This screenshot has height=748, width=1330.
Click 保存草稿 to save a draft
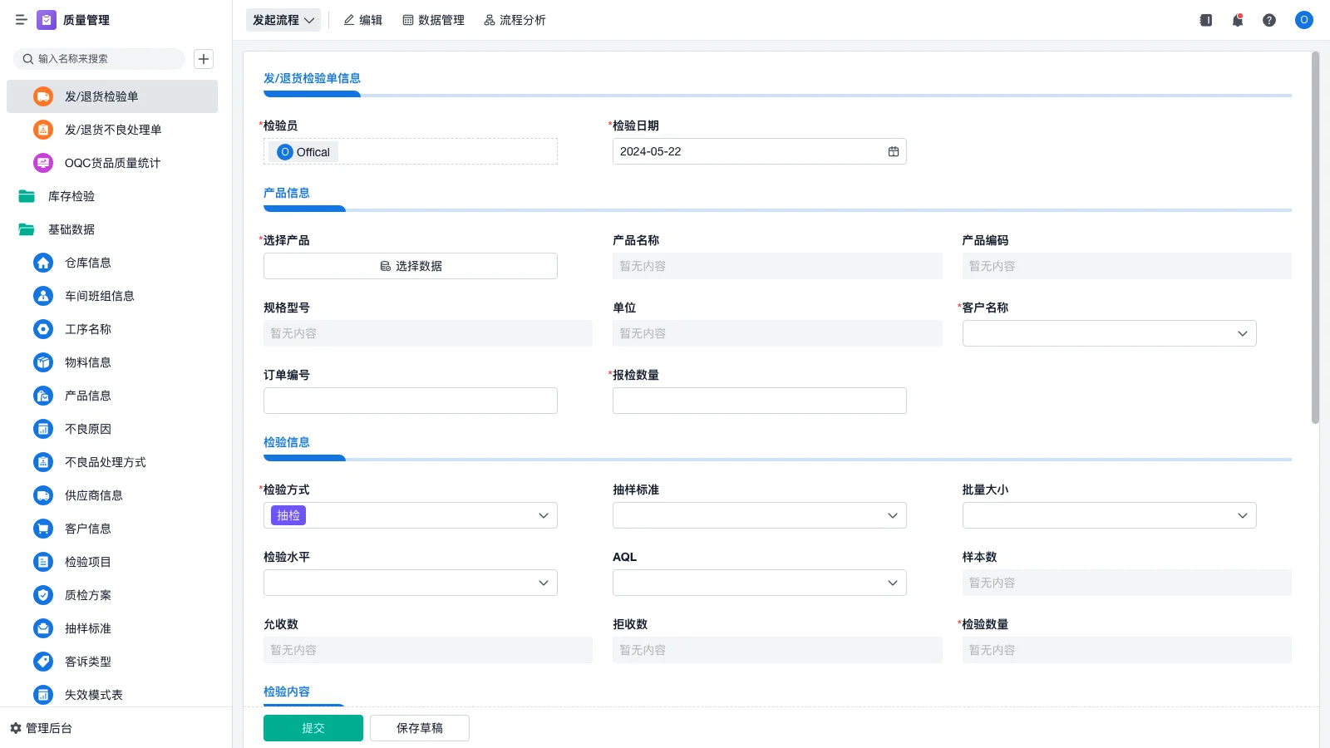point(419,727)
